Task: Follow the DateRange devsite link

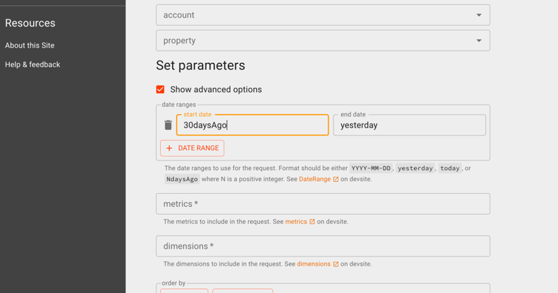Action: pyautogui.click(x=315, y=179)
